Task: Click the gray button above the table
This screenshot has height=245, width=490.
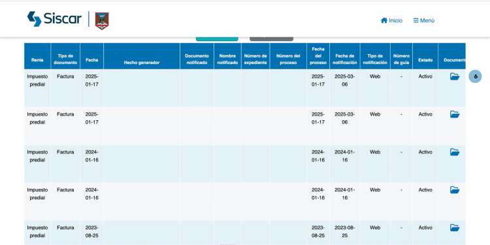Action: pyautogui.click(x=271, y=39)
